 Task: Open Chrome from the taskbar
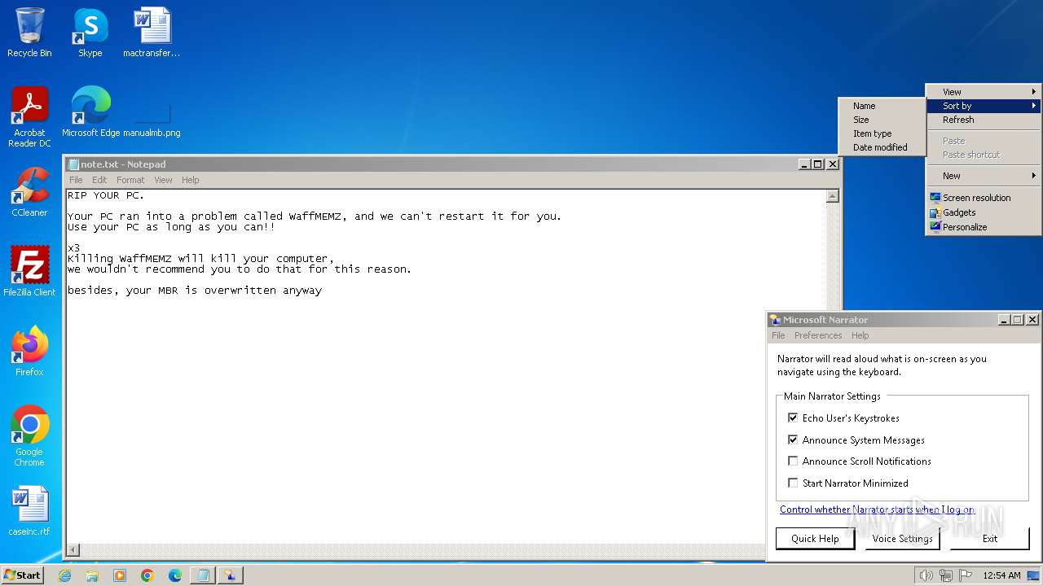(x=147, y=575)
